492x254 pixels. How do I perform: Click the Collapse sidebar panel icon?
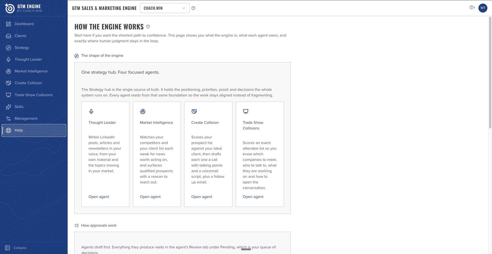(7, 248)
